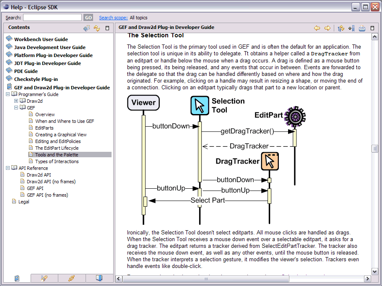382x286 pixels.
Task: Open the Checkstyle Plug-in topic
Action: click(36, 79)
